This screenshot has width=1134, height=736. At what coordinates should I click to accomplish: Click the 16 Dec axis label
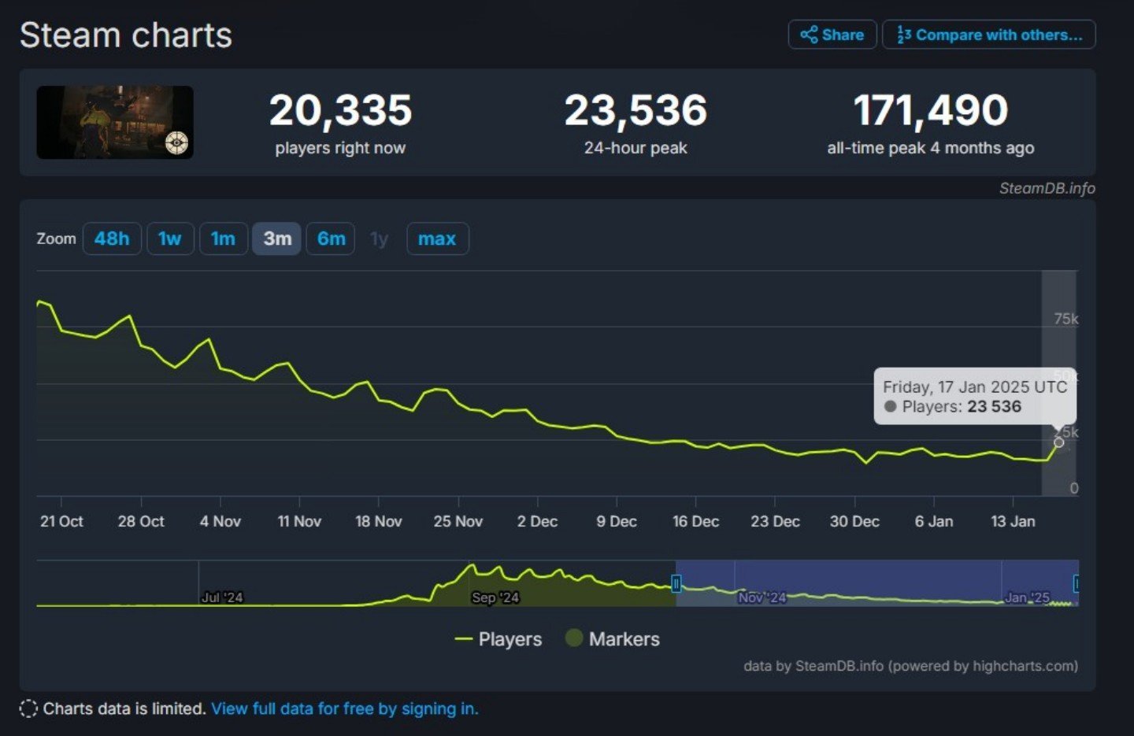tap(695, 521)
